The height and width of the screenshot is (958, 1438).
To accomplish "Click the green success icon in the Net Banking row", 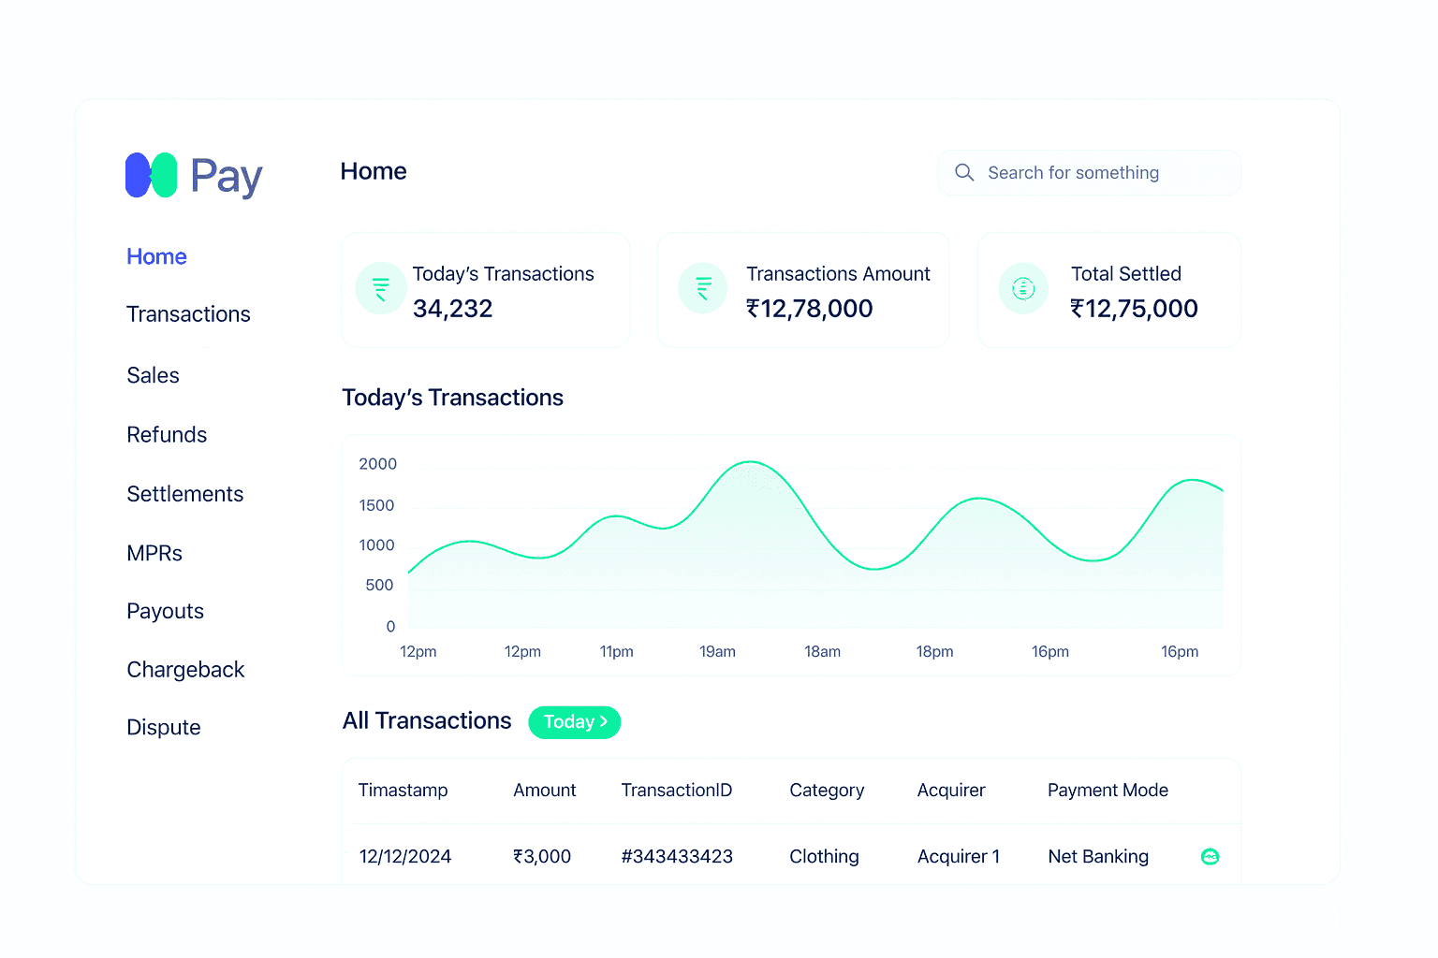I will point(1210,856).
